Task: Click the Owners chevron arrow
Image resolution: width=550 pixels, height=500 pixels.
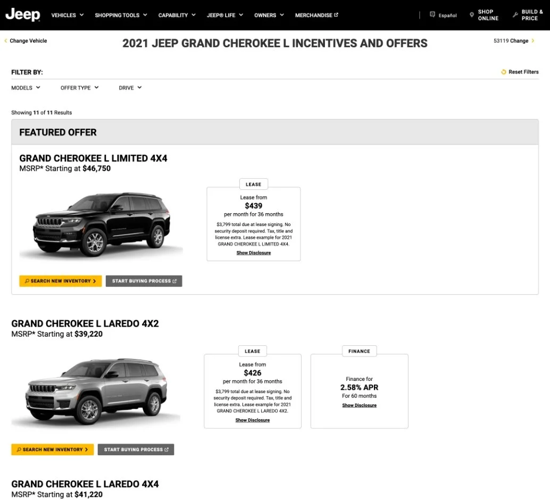Action: pyautogui.click(x=282, y=15)
